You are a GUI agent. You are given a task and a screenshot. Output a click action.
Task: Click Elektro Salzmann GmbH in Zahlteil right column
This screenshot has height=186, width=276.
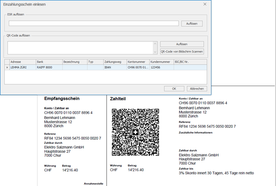click(x=199, y=155)
